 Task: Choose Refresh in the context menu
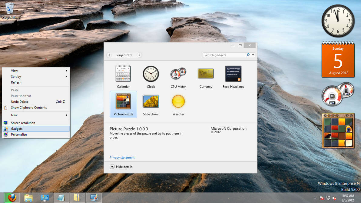(36, 82)
